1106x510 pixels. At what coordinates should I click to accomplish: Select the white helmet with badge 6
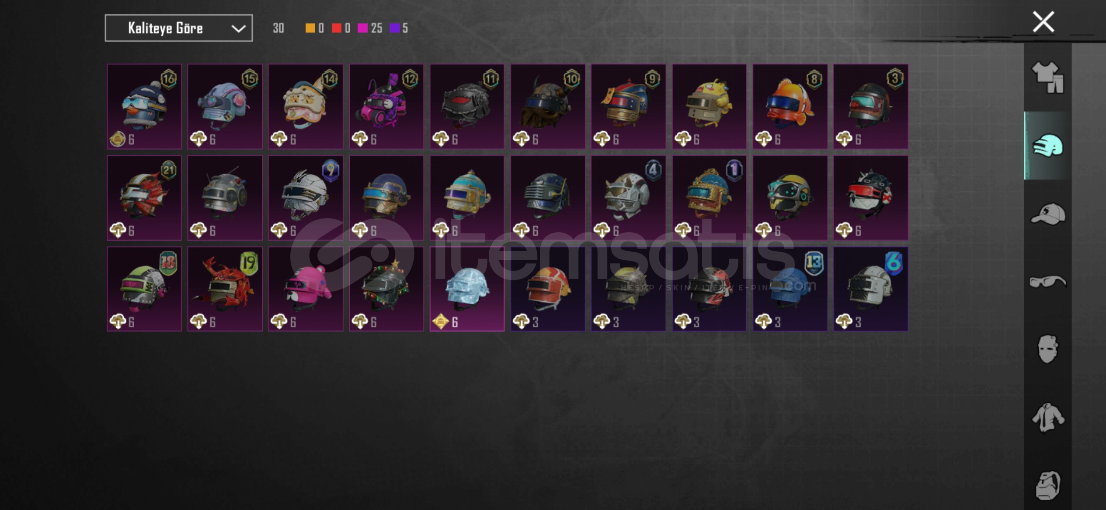pos(871,289)
